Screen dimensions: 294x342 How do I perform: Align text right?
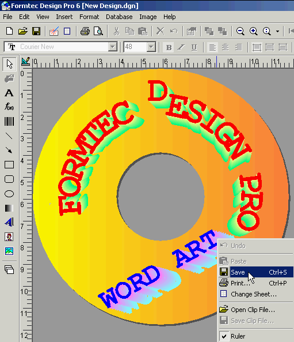coord(239,47)
